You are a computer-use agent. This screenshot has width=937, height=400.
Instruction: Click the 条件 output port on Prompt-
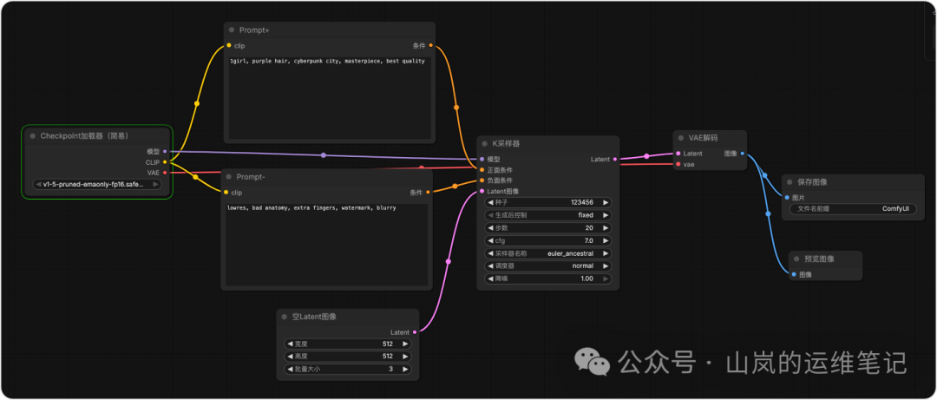428,192
